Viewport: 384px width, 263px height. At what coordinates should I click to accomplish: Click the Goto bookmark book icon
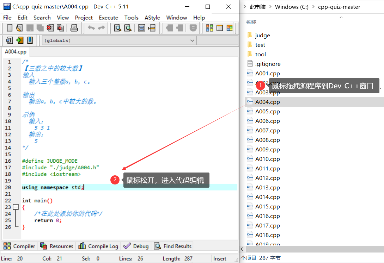pyautogui.click(x=30, y=40)
